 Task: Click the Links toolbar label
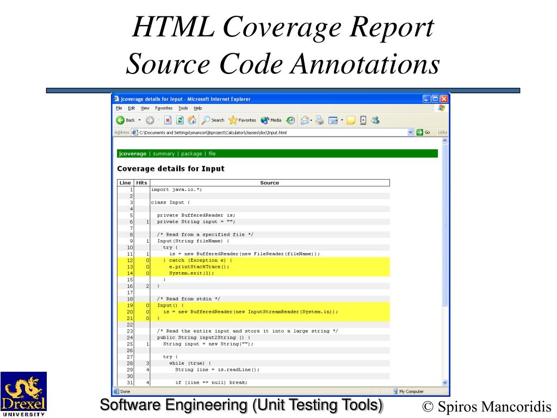point(443,132)
